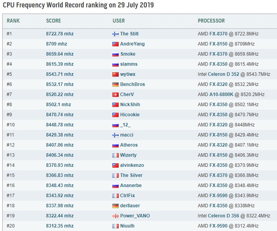Image resolution: width=277 pixels, height=231 pixels.
Task: Click the Taiwan flag beside alvinkenzo
Action: 116,165
